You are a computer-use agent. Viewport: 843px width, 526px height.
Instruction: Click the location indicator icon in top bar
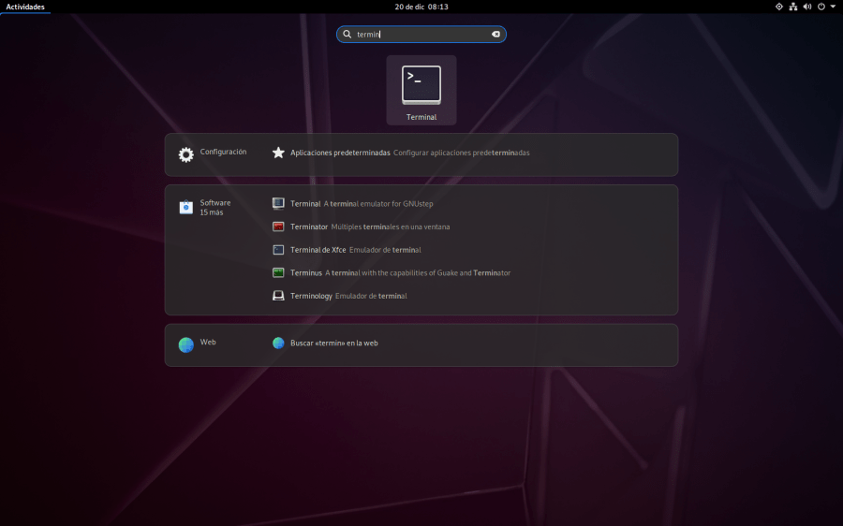(x=778, y=7)
